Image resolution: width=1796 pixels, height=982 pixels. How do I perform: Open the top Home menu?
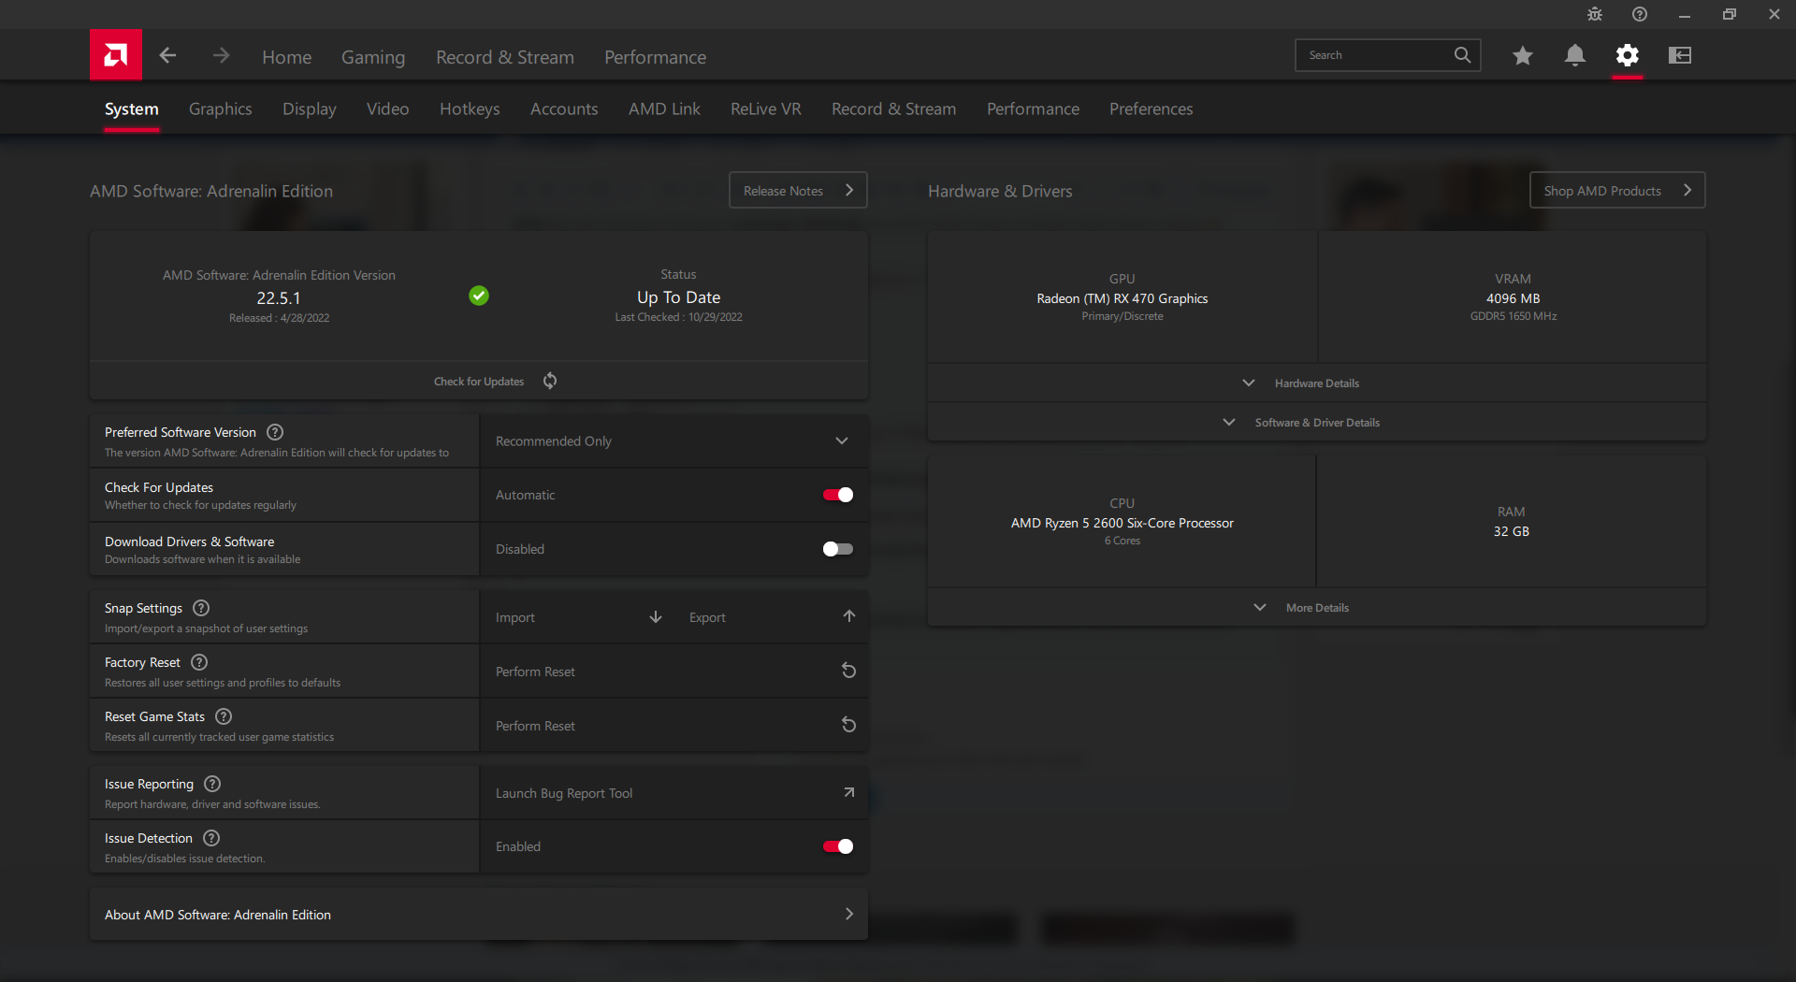287,57
